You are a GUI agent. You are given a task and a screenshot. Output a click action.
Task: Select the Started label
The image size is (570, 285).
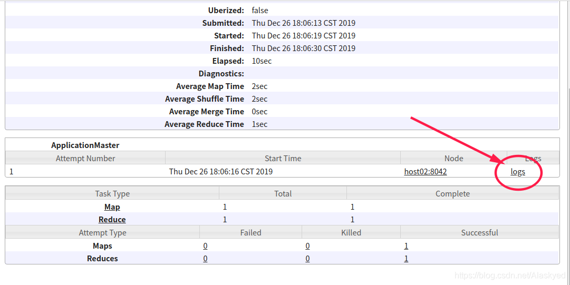click(x=229, y=36)
